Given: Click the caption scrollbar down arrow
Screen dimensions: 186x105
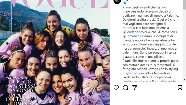Looking at the screenshot, I should click(x=184, y=79).
